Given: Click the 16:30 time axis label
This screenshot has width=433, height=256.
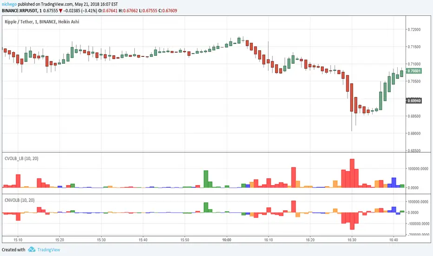Looking at the screenshot, I should coord(352,240).
